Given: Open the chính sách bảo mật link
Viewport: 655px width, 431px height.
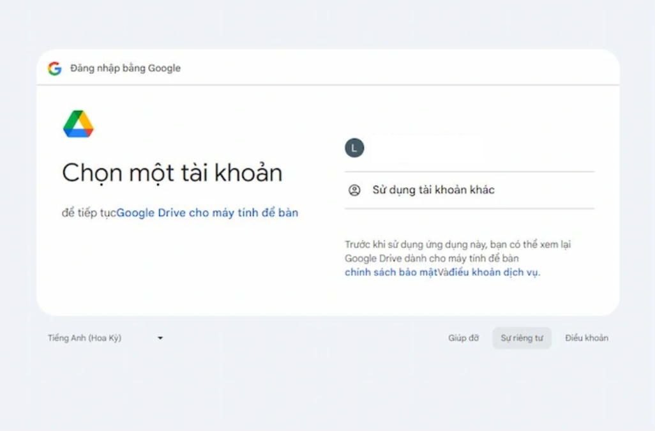Looking at the screenshot, I should [x=391, y=272].
